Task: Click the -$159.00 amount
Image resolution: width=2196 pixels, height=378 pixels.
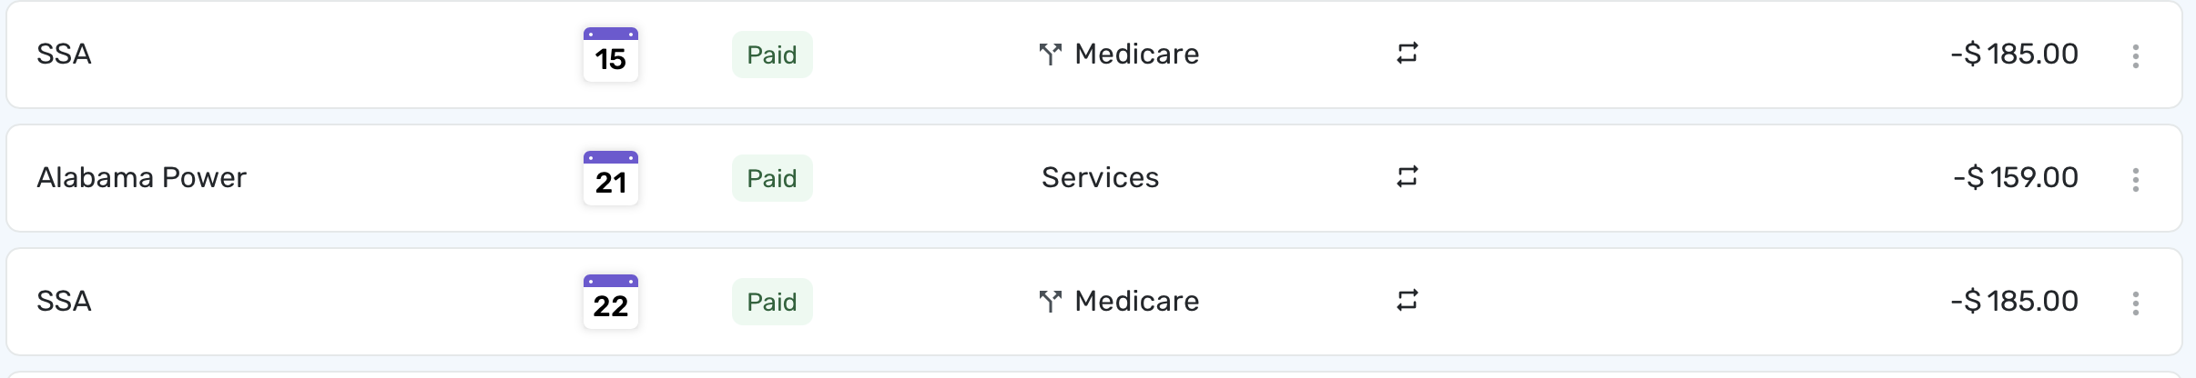Action: pyautogui.click(x=2015, y=177)
